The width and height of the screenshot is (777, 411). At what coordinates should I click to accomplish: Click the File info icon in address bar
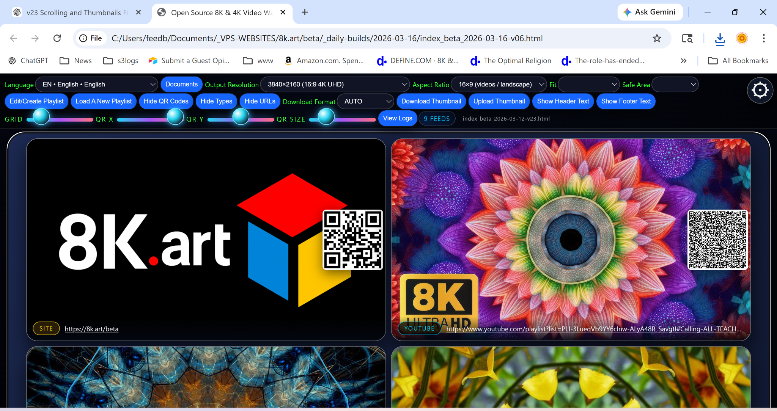(x=91, y=38)
